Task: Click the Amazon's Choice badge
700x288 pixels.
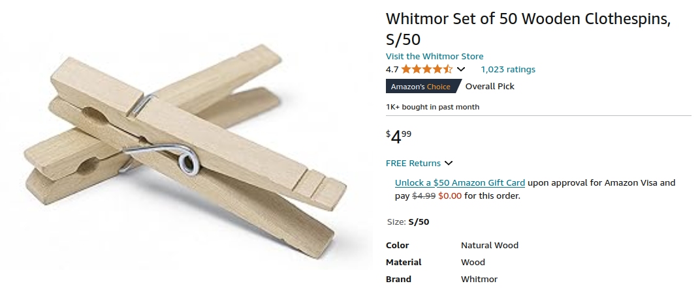Action: pyautogui.click(x=421, y=87)
